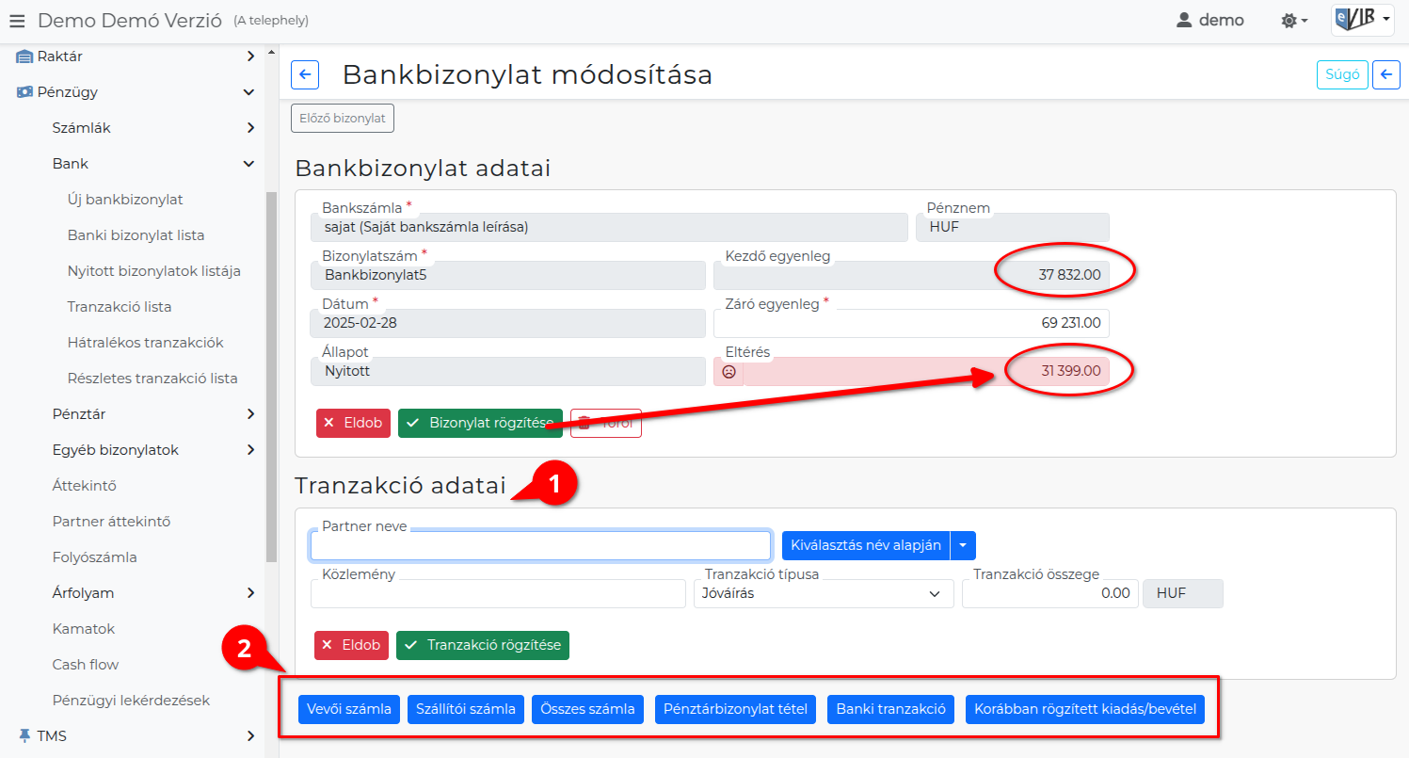Click the Pénzügy money icon
The height and width of the screenshot is (758, 1409).
coord(24,92)
